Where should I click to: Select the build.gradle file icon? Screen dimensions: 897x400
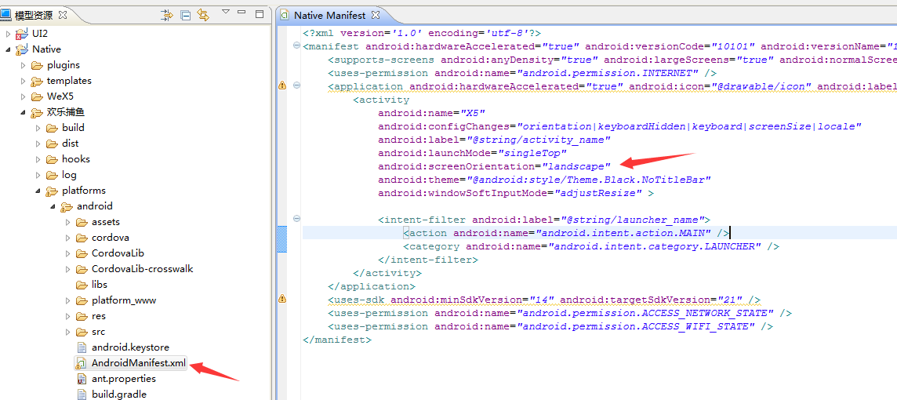81,395
